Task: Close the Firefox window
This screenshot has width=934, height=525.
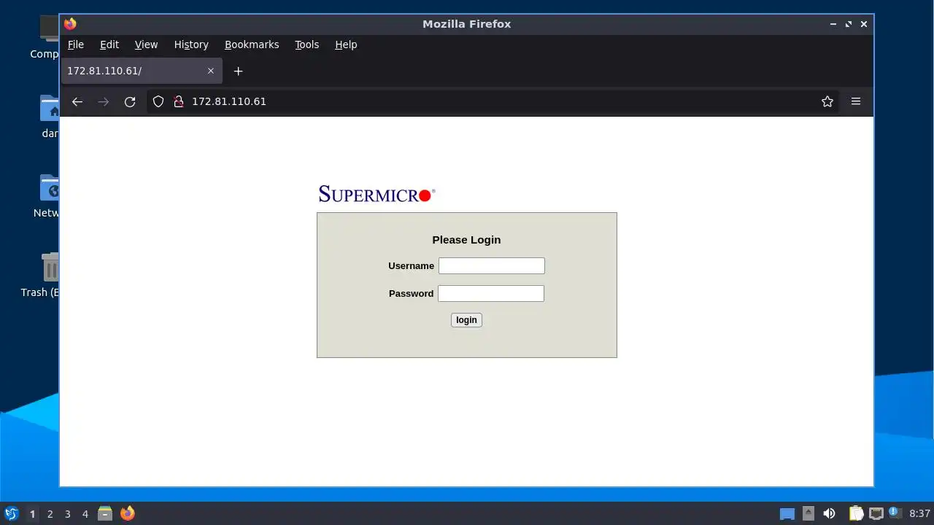Action: pyautogui.click(x=864, y=24)
